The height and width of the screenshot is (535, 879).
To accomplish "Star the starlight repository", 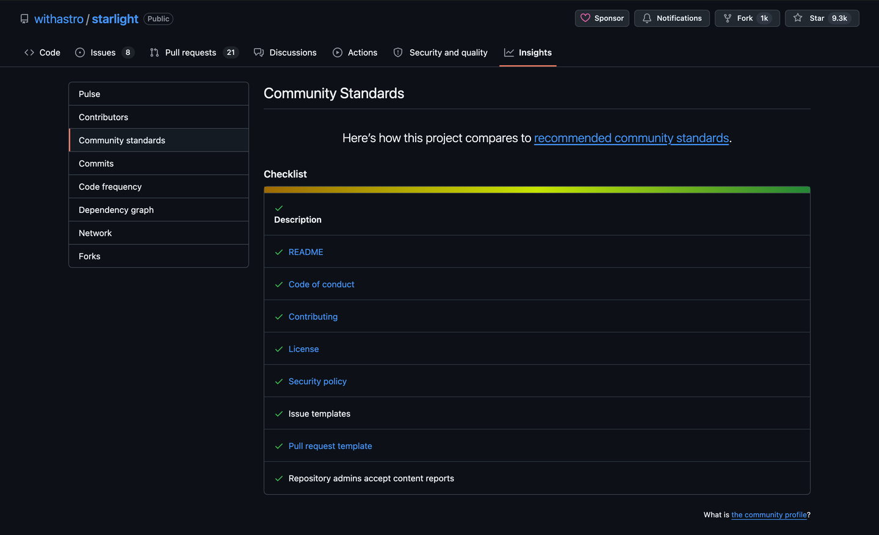I will click(822, 18).
